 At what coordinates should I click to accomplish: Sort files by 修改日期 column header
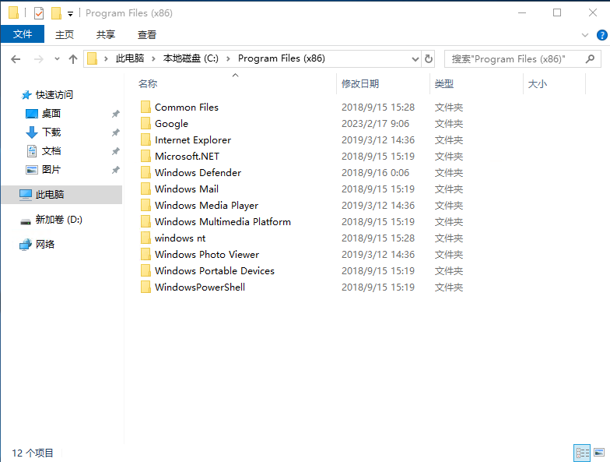[360, 84]
